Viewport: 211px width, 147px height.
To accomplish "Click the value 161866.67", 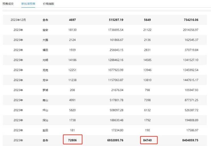I will pyautogui.click(x=117, y=40).
